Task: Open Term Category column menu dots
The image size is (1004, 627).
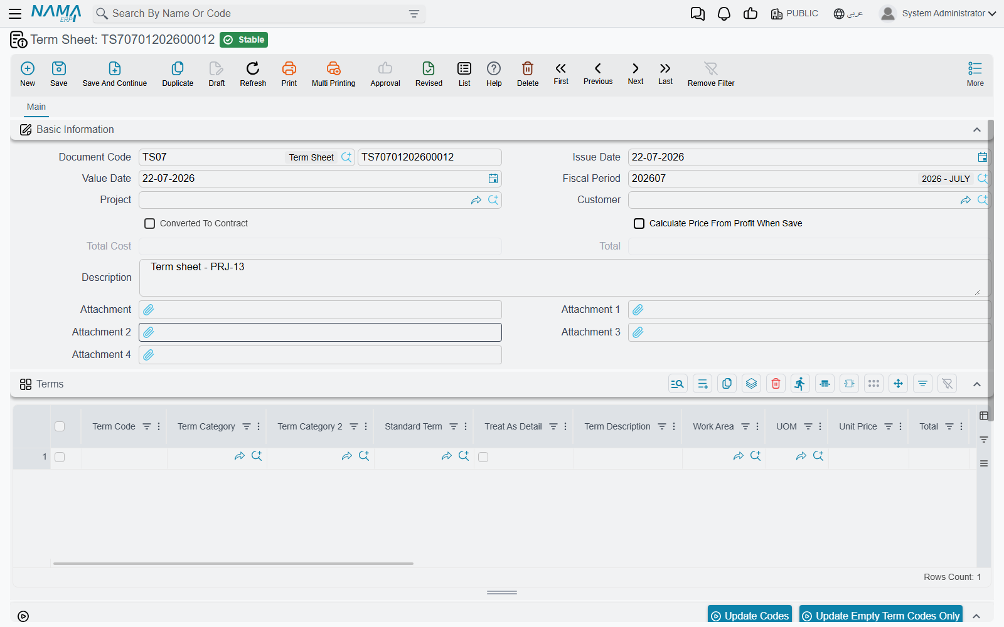Action: click(x=259, y=427)
